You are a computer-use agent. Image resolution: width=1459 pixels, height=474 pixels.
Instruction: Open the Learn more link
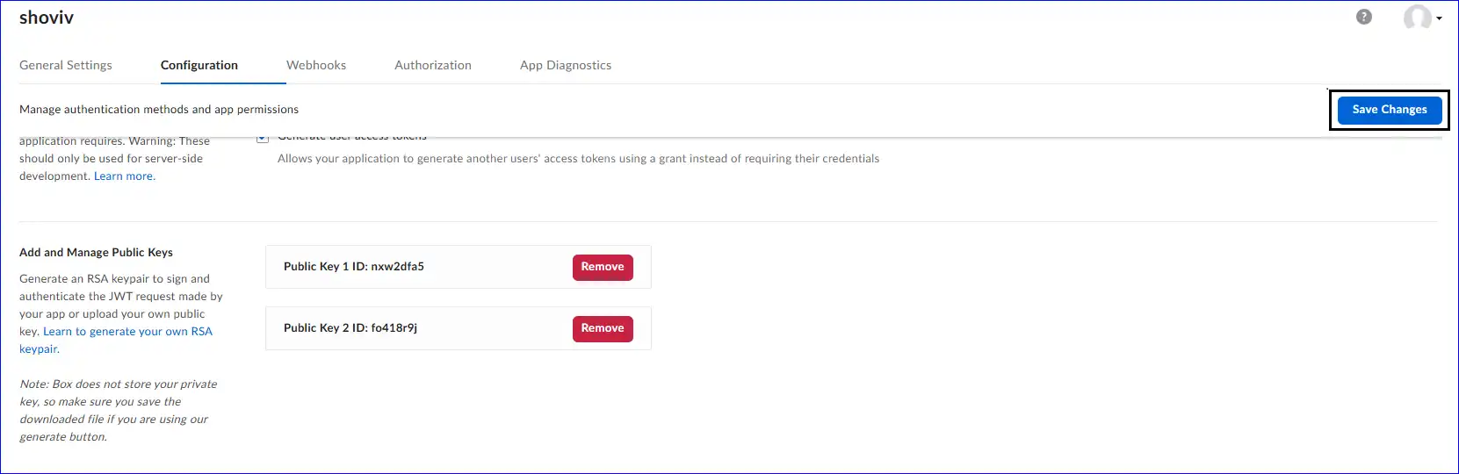(124, 176)
